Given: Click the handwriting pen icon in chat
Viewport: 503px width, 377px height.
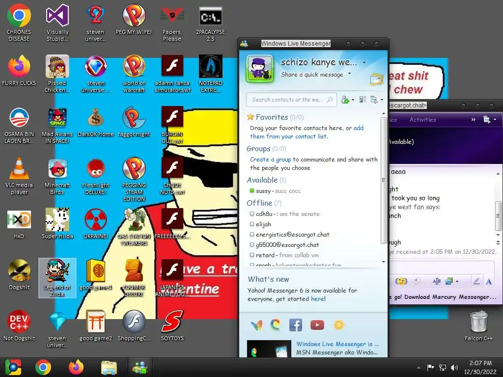Looking at the screenshot, I should coord(476,281).
